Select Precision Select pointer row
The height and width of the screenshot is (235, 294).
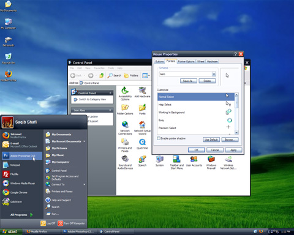(195, 128)
